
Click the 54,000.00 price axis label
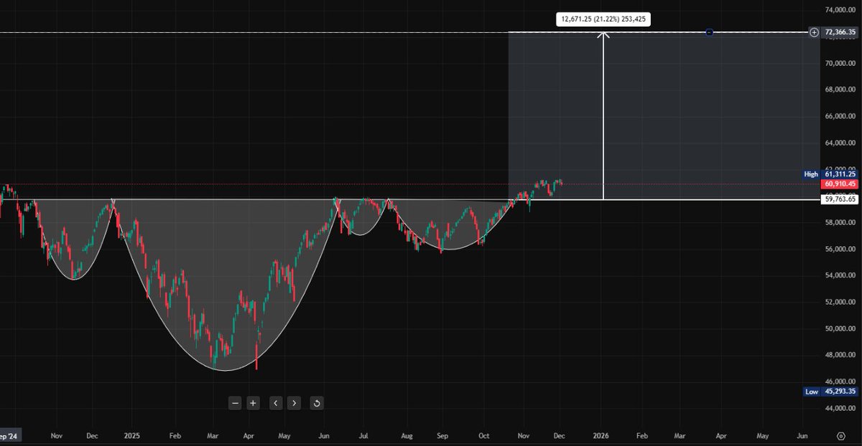[840, 275]
